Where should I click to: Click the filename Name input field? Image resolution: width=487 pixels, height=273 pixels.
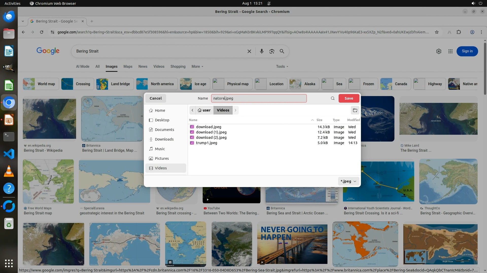click(259, 98)
